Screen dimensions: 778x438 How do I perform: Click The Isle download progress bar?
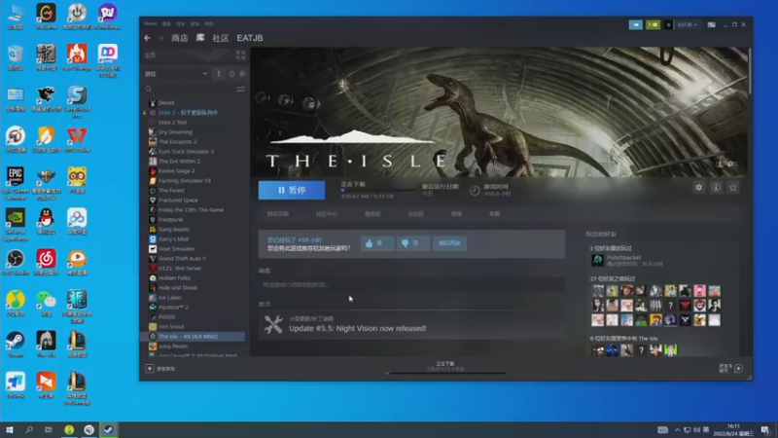pyautogui.click(x=378, y=190)
